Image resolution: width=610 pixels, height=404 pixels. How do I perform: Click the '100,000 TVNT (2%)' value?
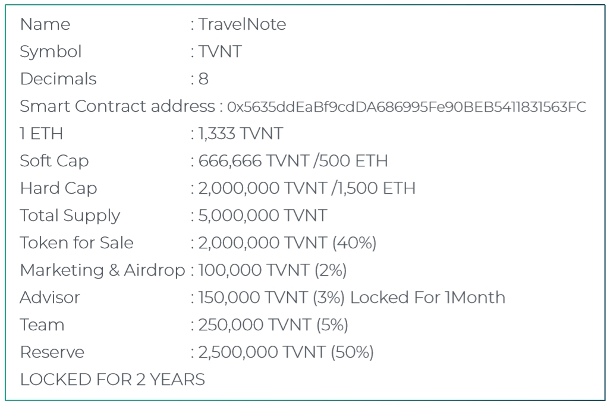click(x=272, y=270)
